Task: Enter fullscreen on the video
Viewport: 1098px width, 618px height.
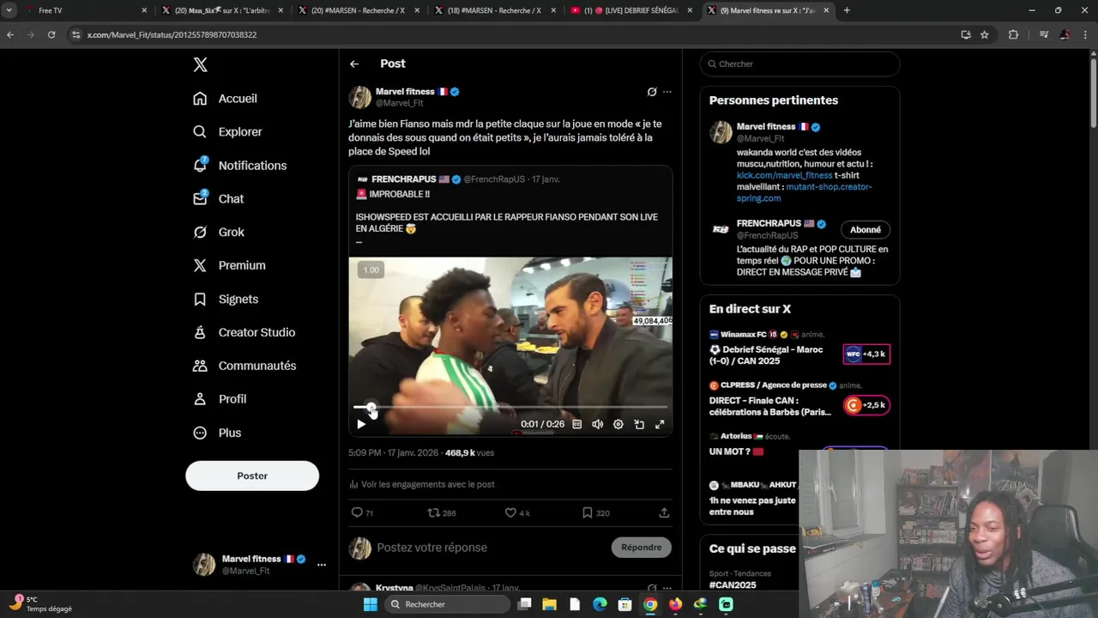Action: pos(660,424)
